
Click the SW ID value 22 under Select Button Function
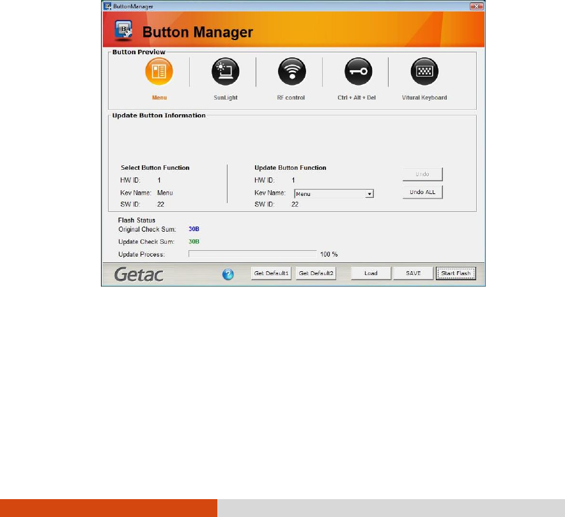pyautogui.click(x=160, y=204)
